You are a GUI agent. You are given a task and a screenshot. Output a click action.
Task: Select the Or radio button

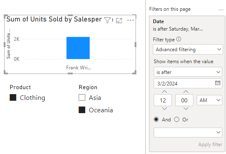[x=177, y=119]
